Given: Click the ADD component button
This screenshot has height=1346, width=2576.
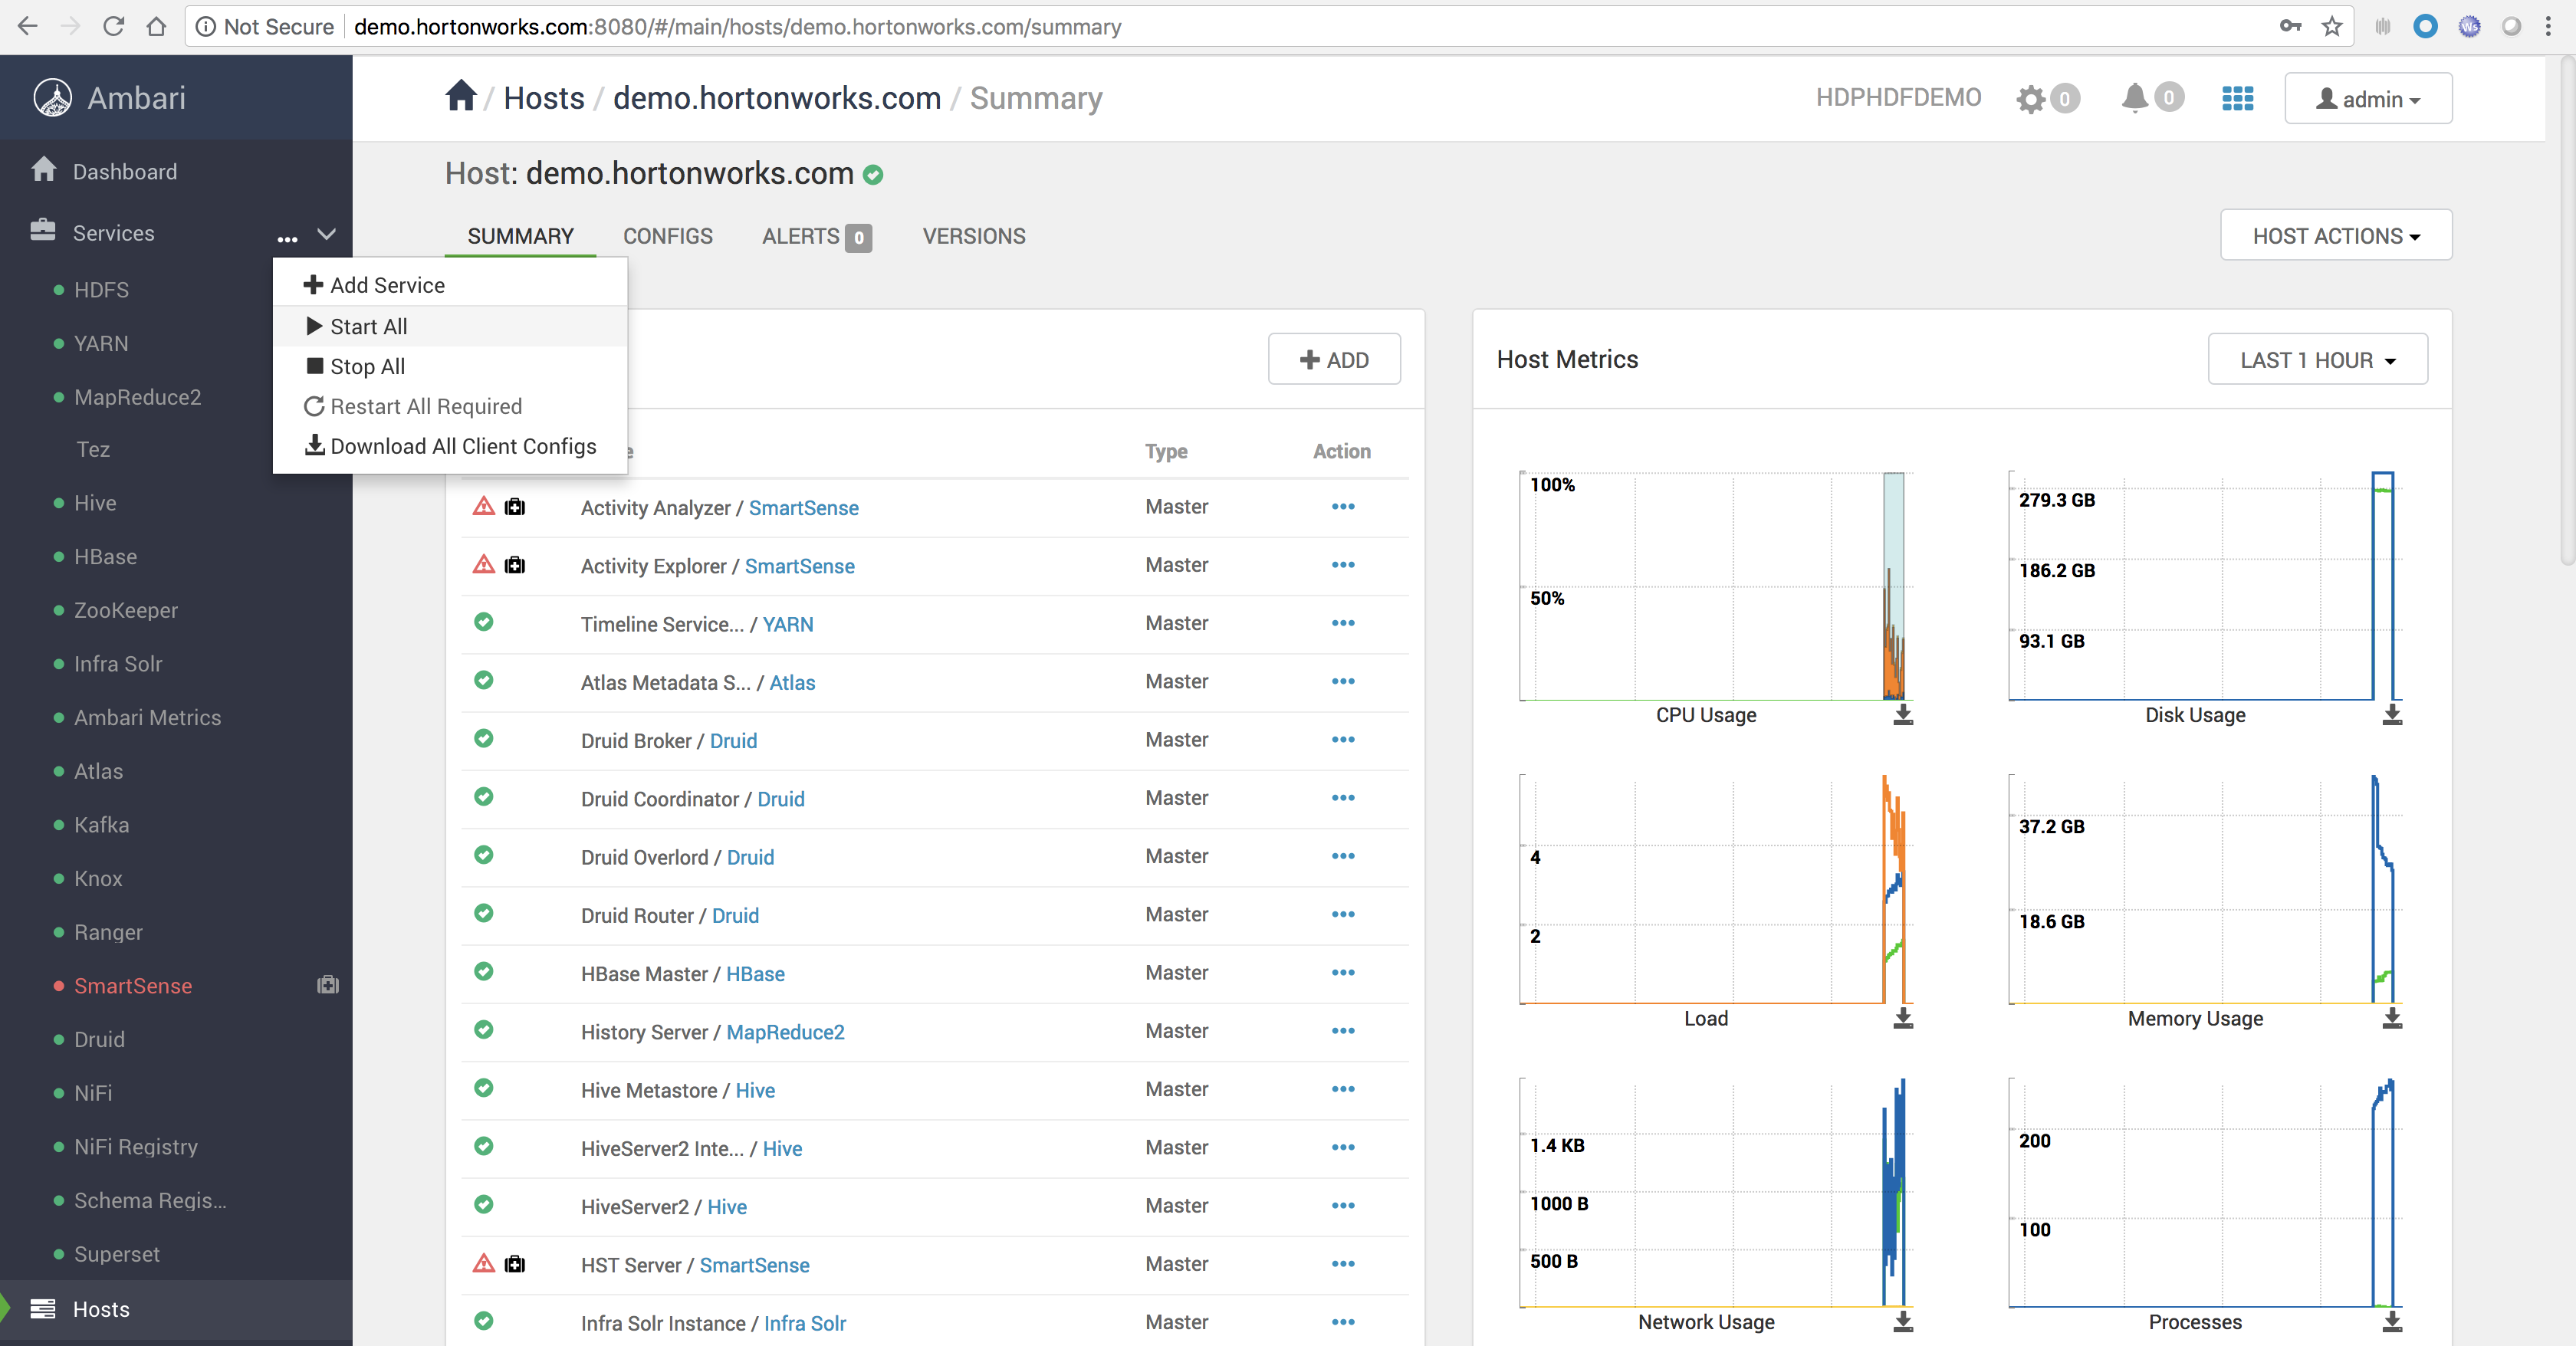Looking at the screenshot, I should 1334,360.
